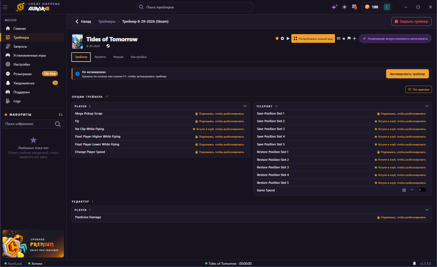Click the join-club unlock link for Restore Position Slot 5

400,183
